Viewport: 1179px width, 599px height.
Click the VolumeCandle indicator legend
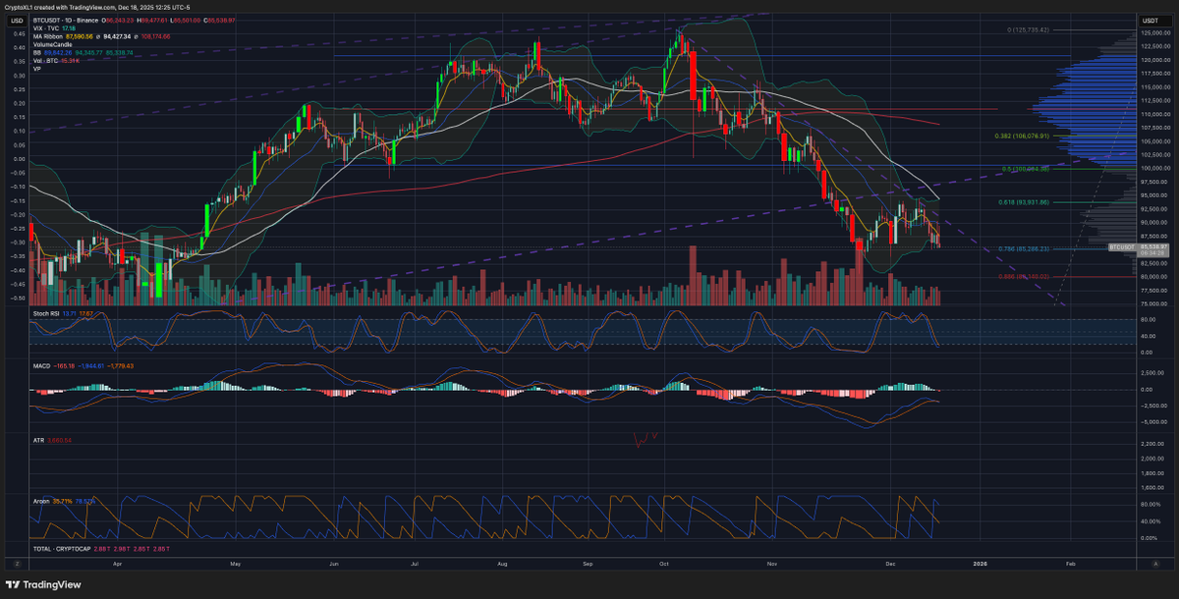(54, 45)
